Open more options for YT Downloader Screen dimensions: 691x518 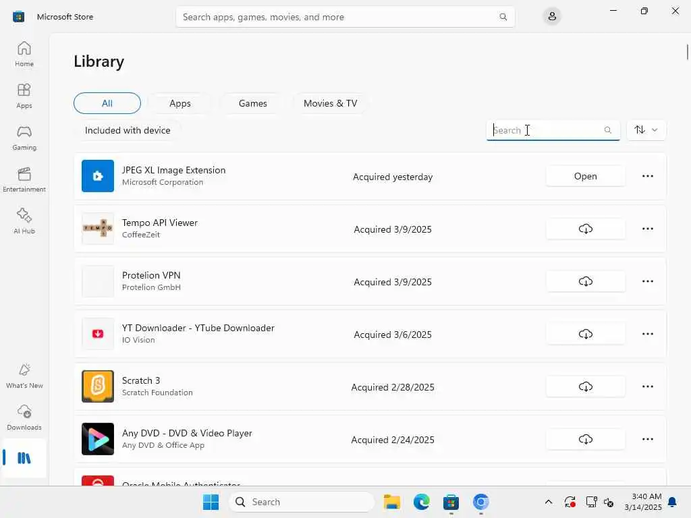(647, 334)
